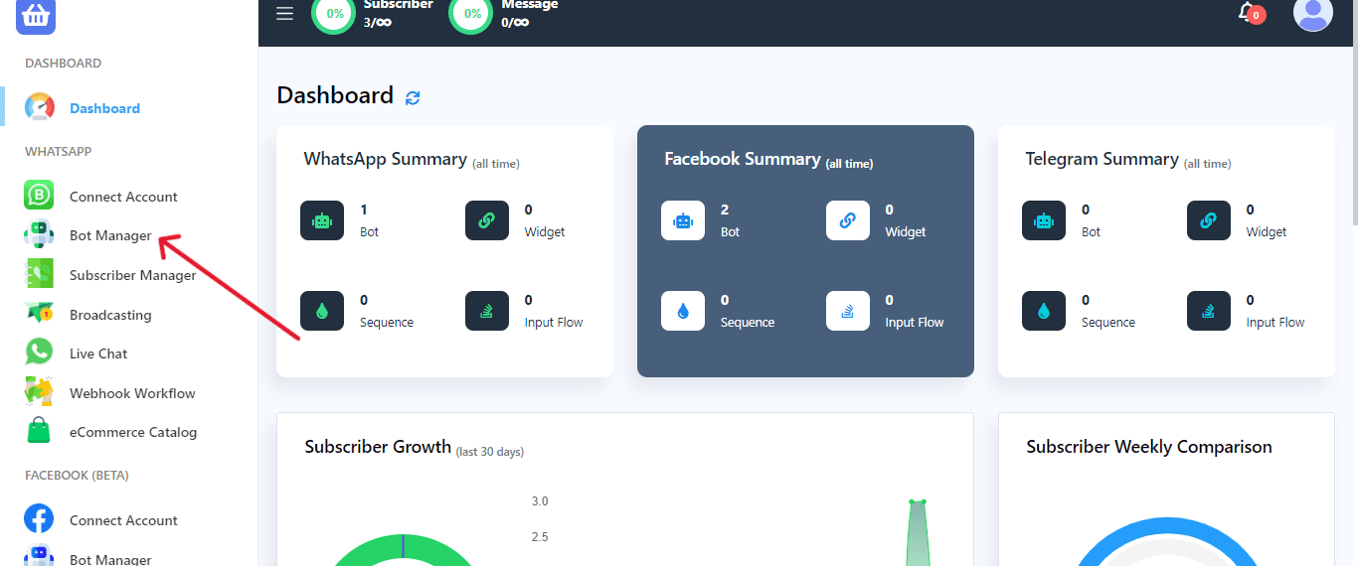Click the eCommerce Catalog bag icon
Viewport: 1358px width, 566px height.
pyautogui.click(x=39, y=431)
